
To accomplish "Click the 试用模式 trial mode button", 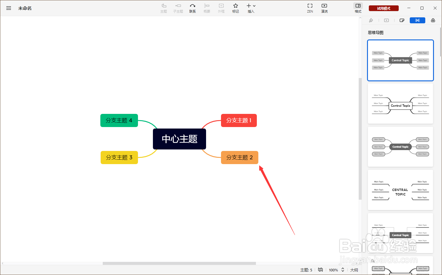I will tap(384, 8).
